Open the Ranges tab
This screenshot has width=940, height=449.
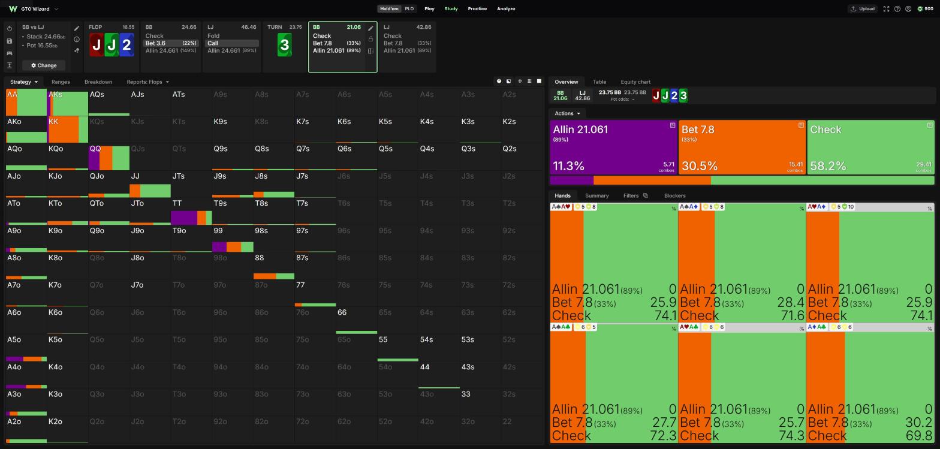point(61,82)
